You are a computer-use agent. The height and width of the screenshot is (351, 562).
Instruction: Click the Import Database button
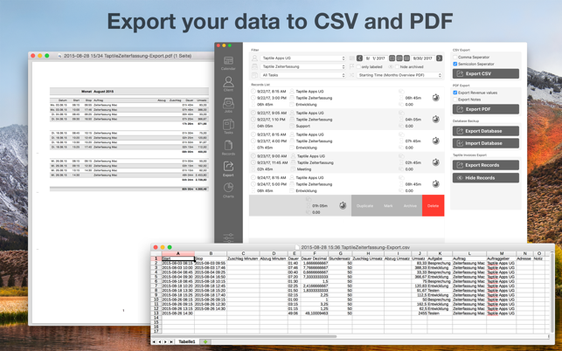coord(486,143)
